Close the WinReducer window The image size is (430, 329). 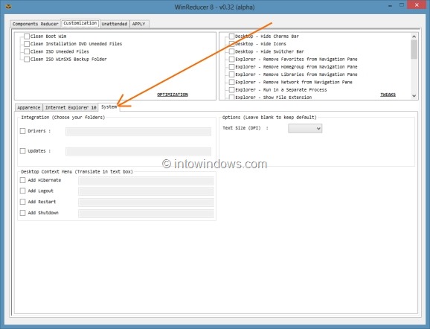coord(417,5)
